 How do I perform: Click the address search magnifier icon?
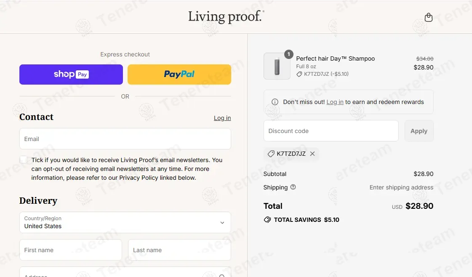coord(222,276)
